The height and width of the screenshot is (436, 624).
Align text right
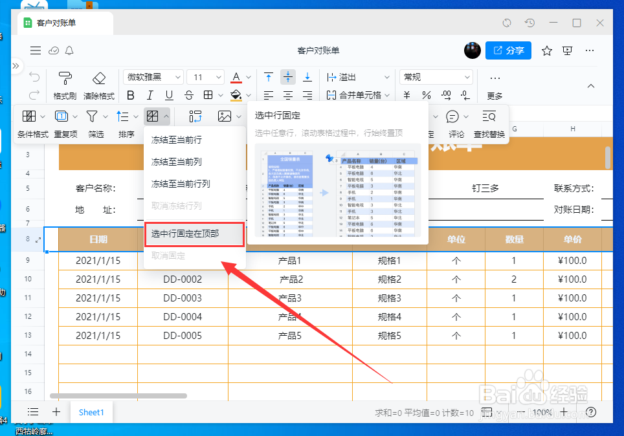pos(307,95)
